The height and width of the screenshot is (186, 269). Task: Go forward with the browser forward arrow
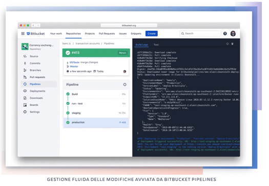tap(38, 25)
